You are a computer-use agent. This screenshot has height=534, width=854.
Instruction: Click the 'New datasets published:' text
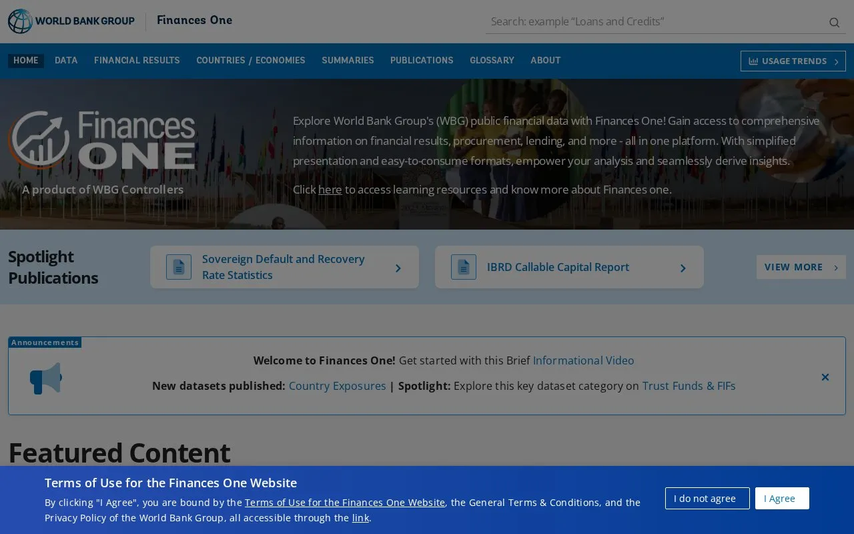click(x=219, y=386)
